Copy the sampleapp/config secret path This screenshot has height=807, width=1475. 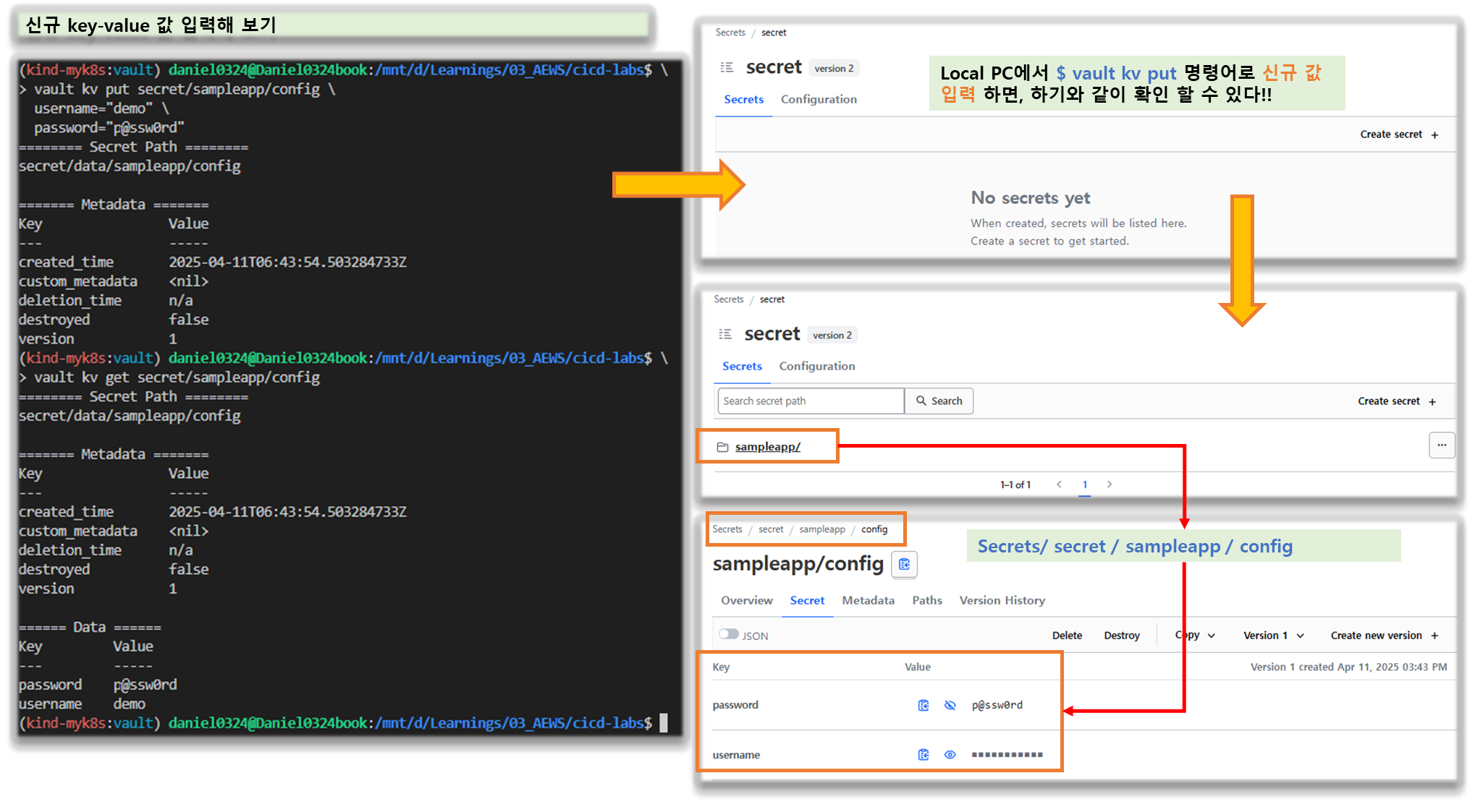point(905,564)
